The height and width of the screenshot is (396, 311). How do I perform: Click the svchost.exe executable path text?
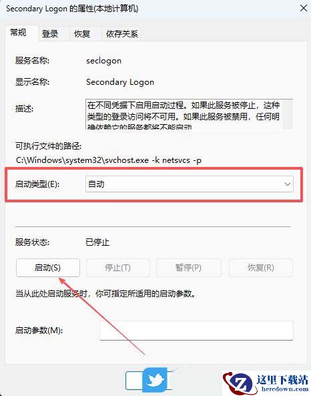pyautogui.click(x=109, y=160)
